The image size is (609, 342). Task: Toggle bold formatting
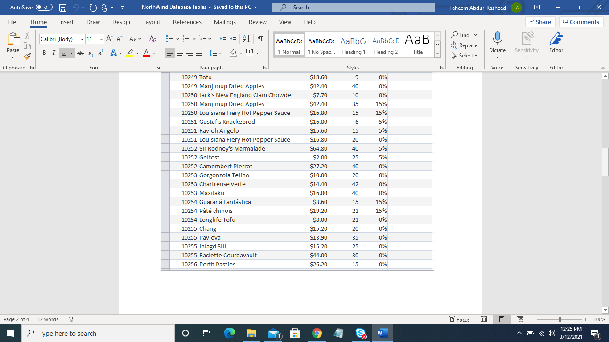click(x=44, y=53)
